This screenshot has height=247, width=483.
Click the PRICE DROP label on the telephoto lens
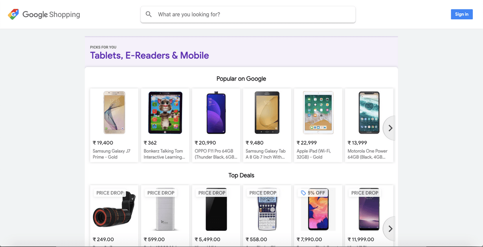coord(110,193)
